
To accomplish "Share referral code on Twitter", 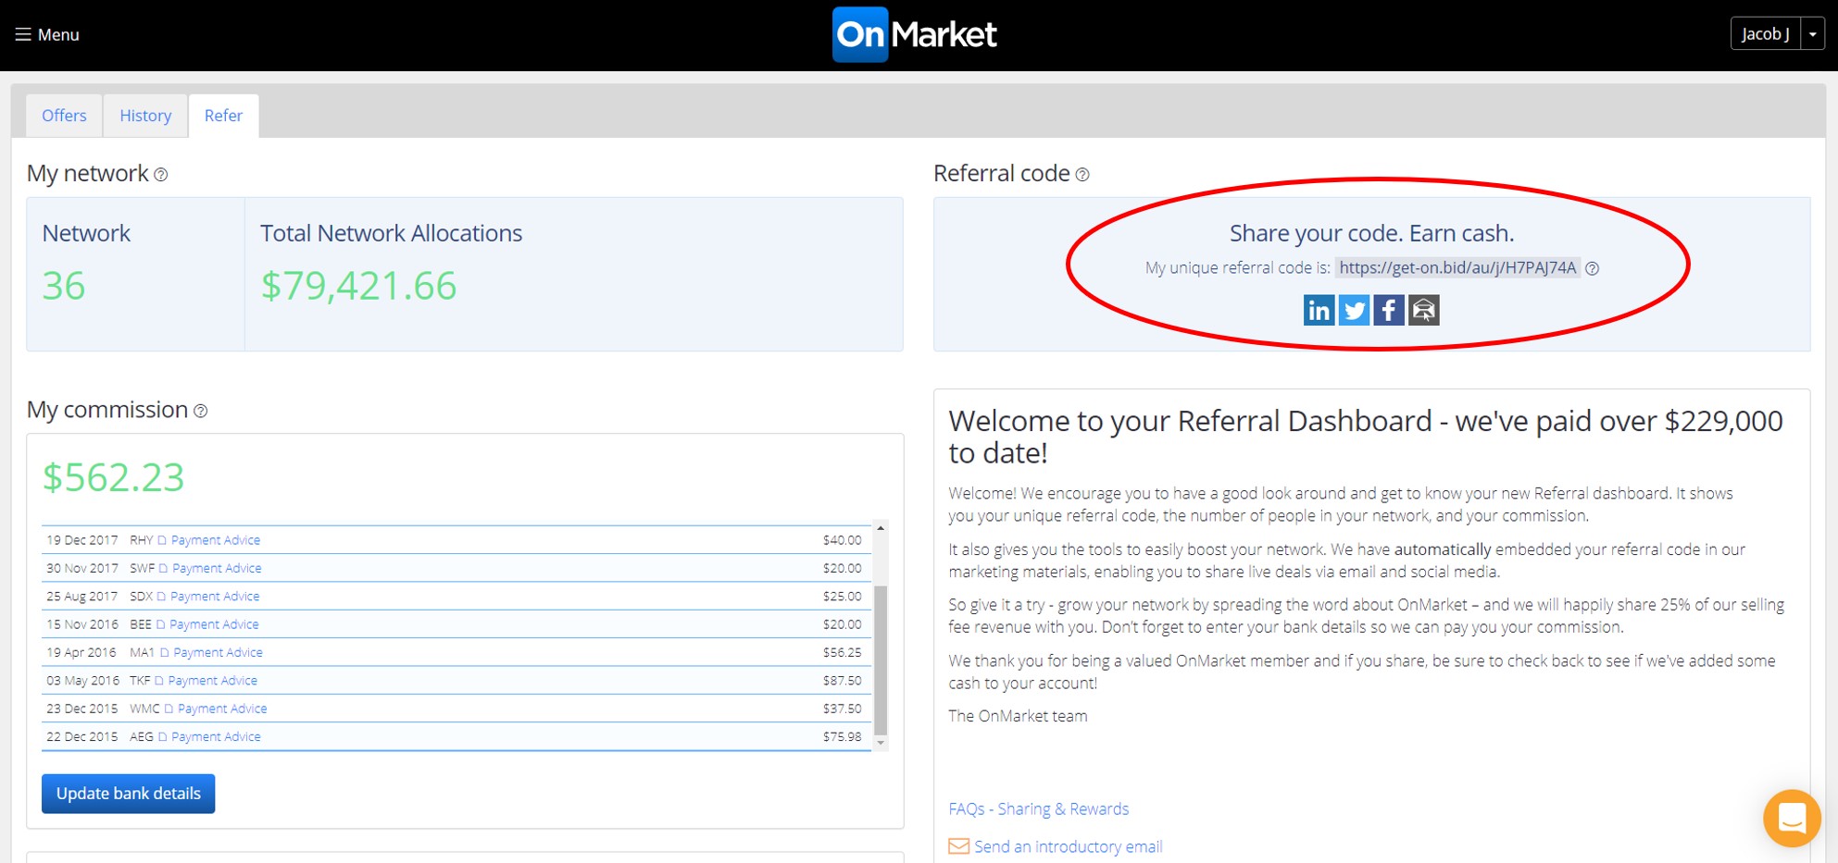I will [x=1354, y=310].
